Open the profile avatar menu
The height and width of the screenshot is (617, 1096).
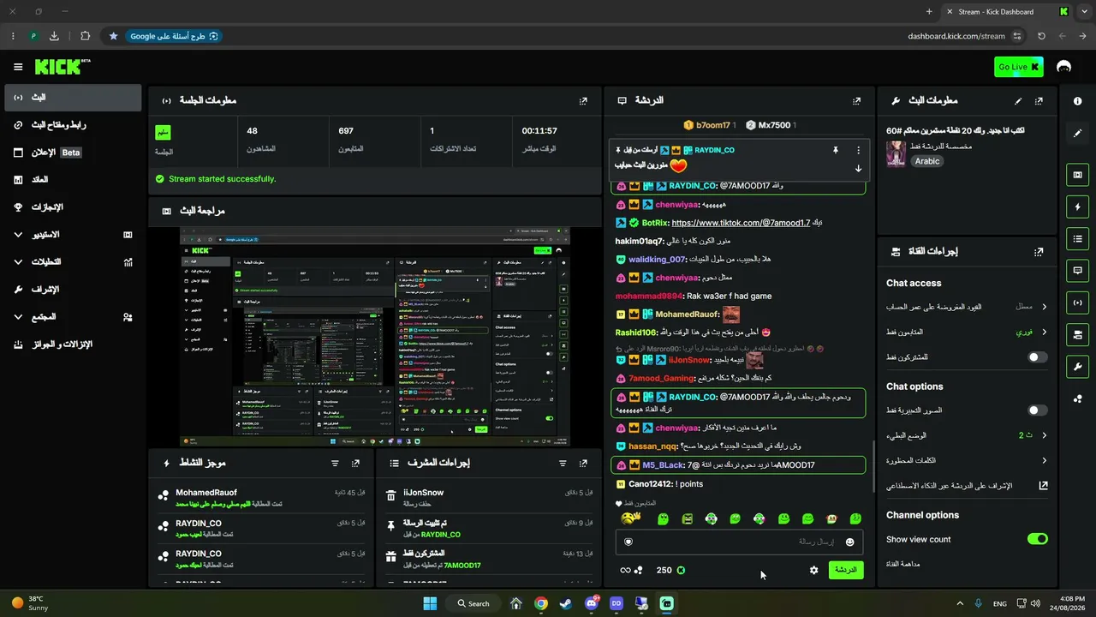coord(1064,67)
